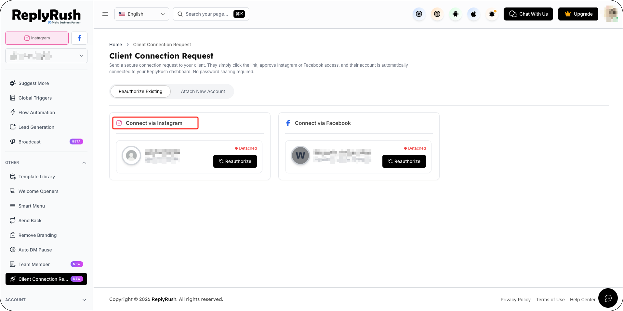
Task: Open Welcome Openers menu item
Action: click(46, 191)
